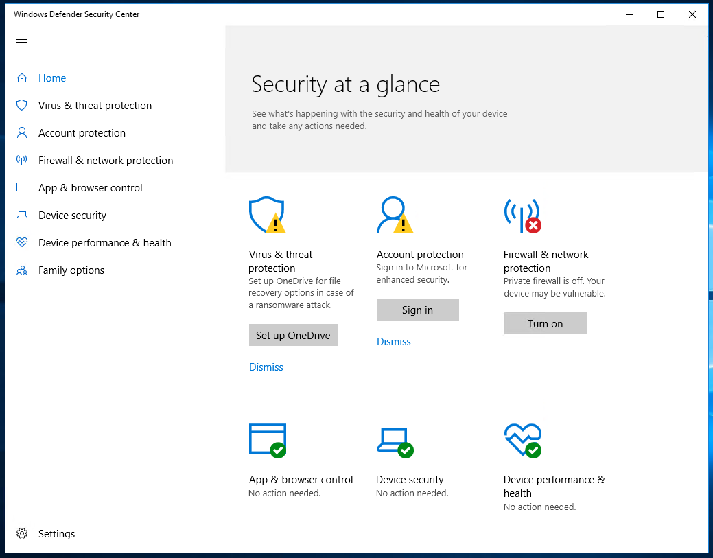
Task: Dismiss the Virus & threat protection warning
Action: tap(266, 367)
